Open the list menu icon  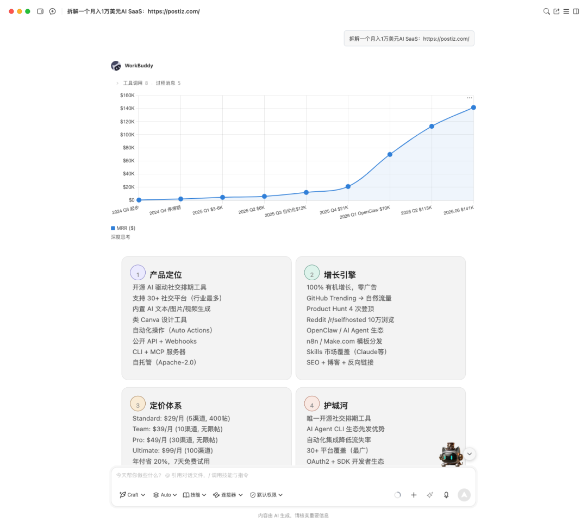pyautogui.click(x=566, y=11)
